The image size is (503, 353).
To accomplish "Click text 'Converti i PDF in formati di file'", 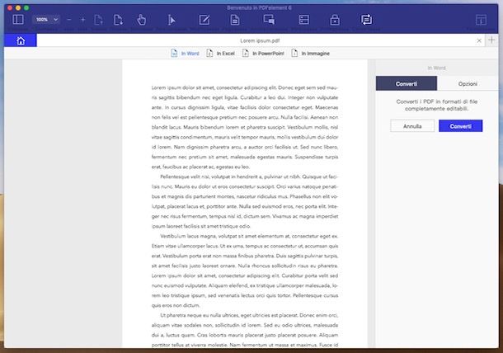I will [x=436, y=101].
